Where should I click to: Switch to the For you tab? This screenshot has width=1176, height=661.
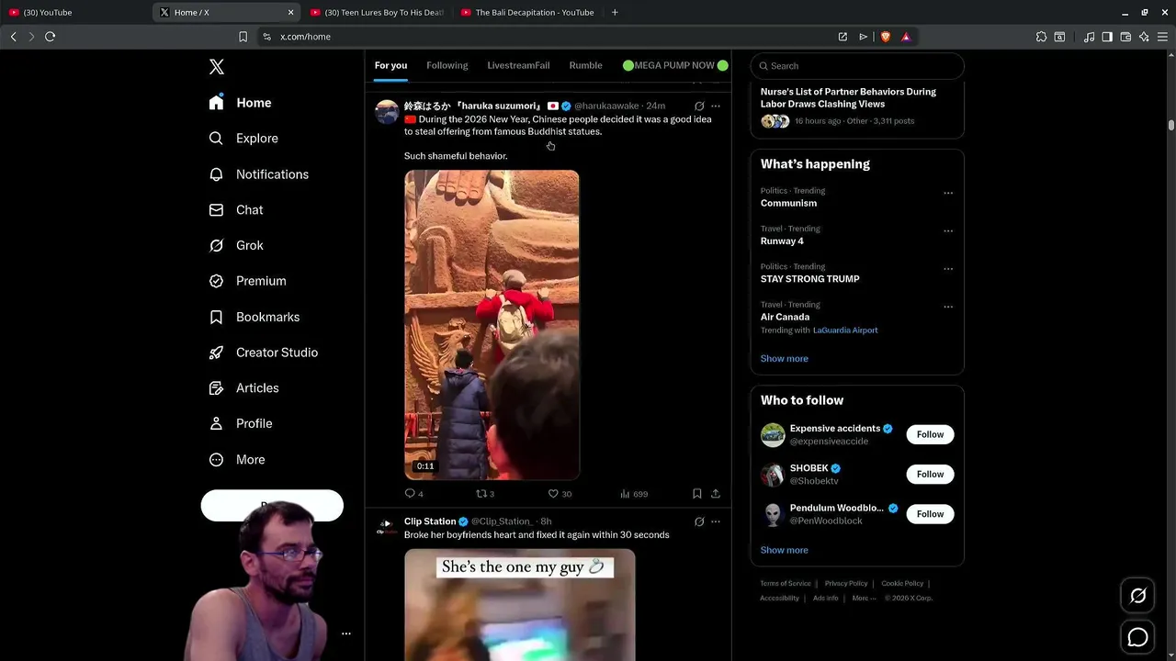(390, 65)
